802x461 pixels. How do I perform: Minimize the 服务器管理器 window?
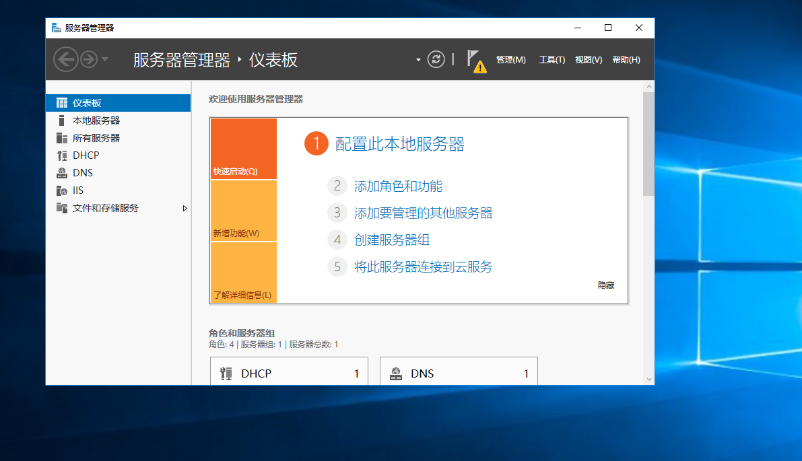tap(578, 28)
